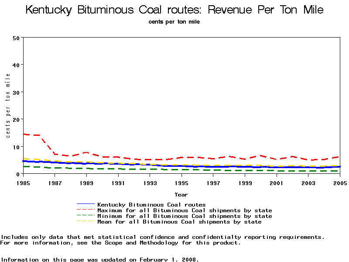Click the 1999 year tick label

[x=245, y=183]
